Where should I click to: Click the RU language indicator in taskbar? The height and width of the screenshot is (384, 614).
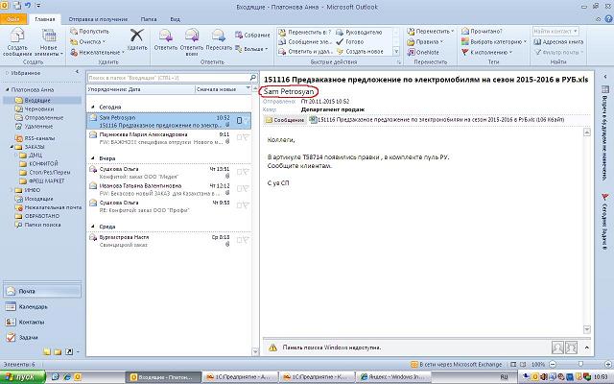(504, 377)
